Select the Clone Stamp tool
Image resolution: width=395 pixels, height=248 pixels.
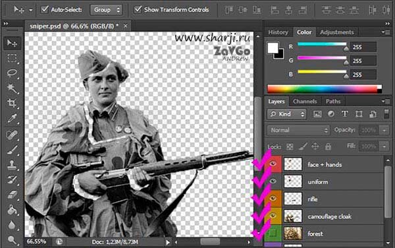point(12,165)
